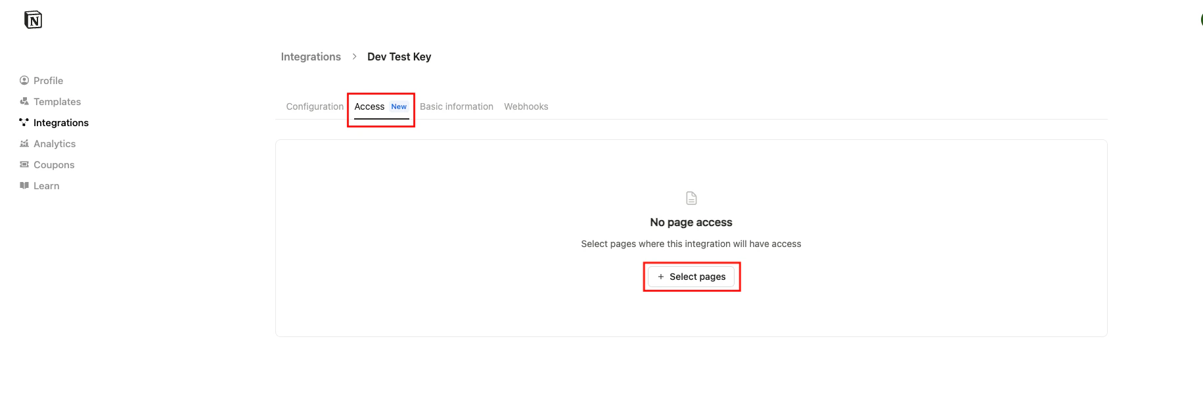
Task: Select the Learn book icon
Action: click(24, 185)
